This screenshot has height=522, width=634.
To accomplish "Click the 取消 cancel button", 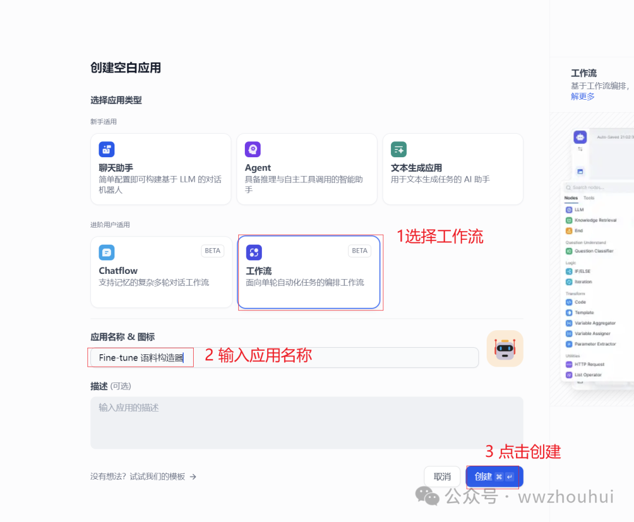I will click(x=442, y=477).
